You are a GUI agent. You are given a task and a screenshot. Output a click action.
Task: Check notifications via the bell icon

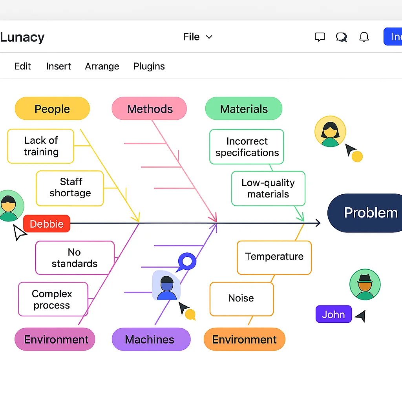pyautogui.click(x=364, y=37)
